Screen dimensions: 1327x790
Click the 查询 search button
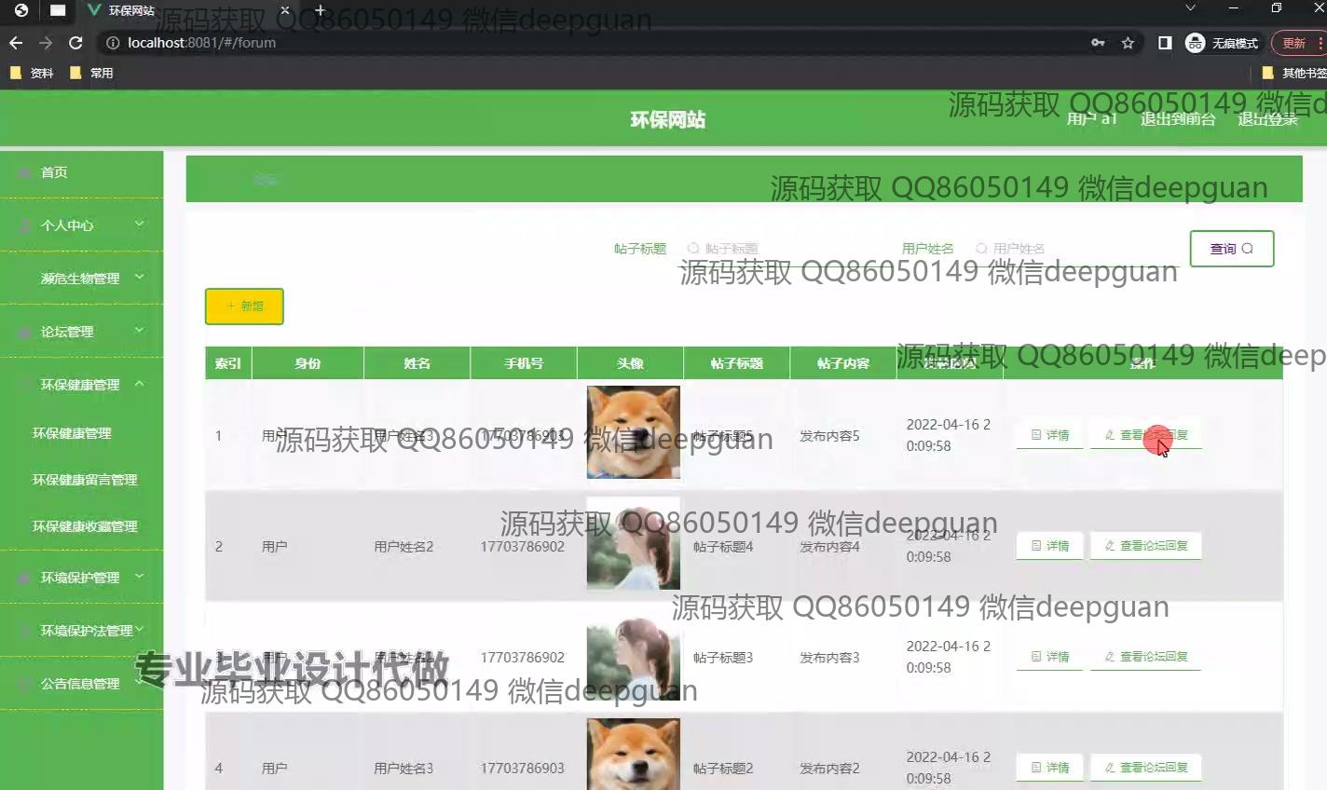(1231, 249)
